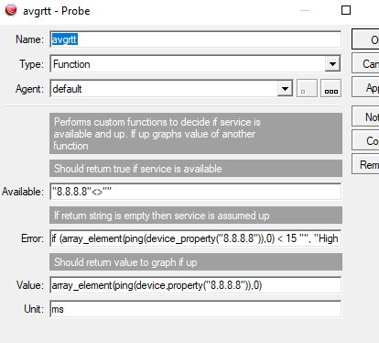This screenshot has height=343, width=379.
Task: Click the Remove button
Action: (x=365, y=164)
